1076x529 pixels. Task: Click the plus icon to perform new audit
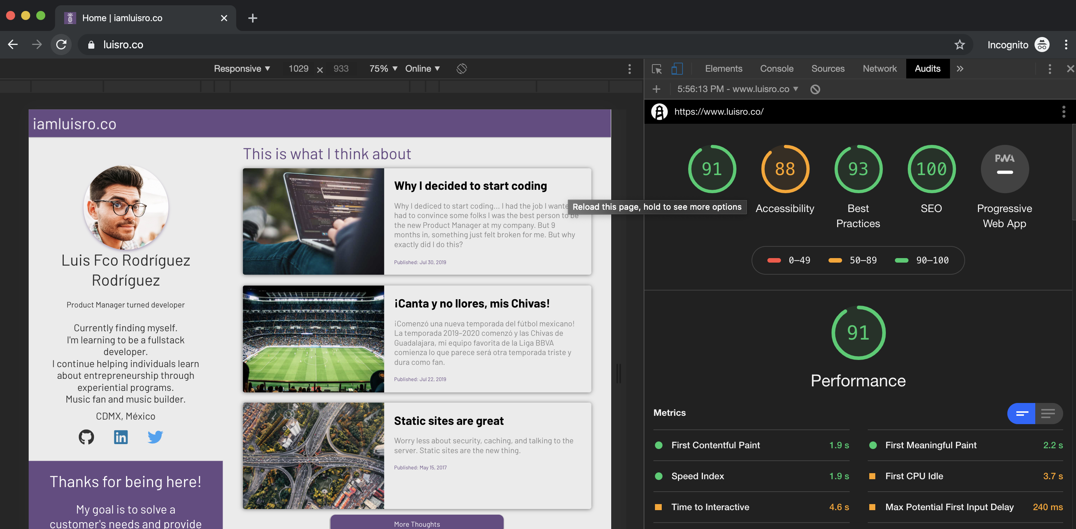point(656,89)
